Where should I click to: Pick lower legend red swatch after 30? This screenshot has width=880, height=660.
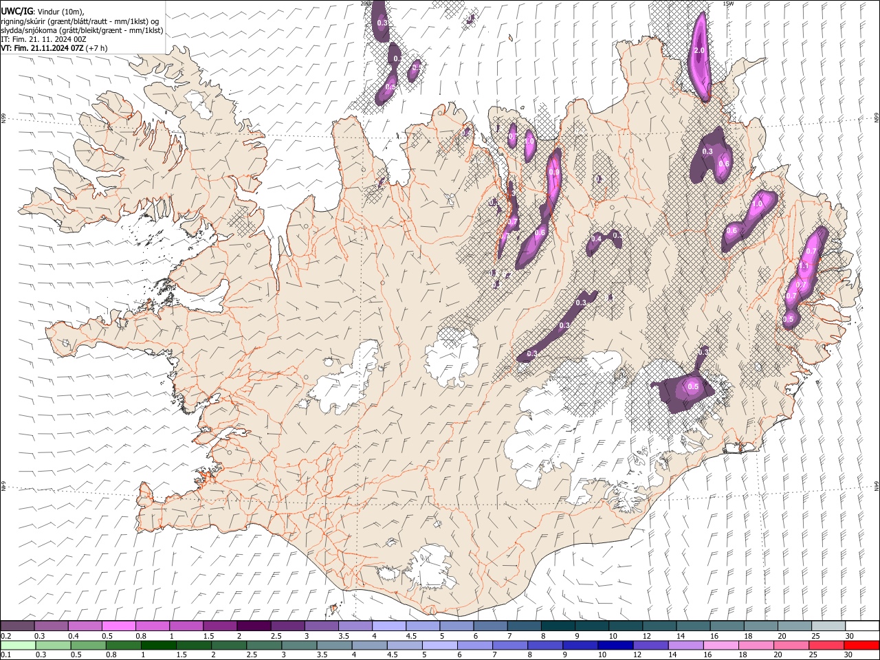[x=861, y=645]
